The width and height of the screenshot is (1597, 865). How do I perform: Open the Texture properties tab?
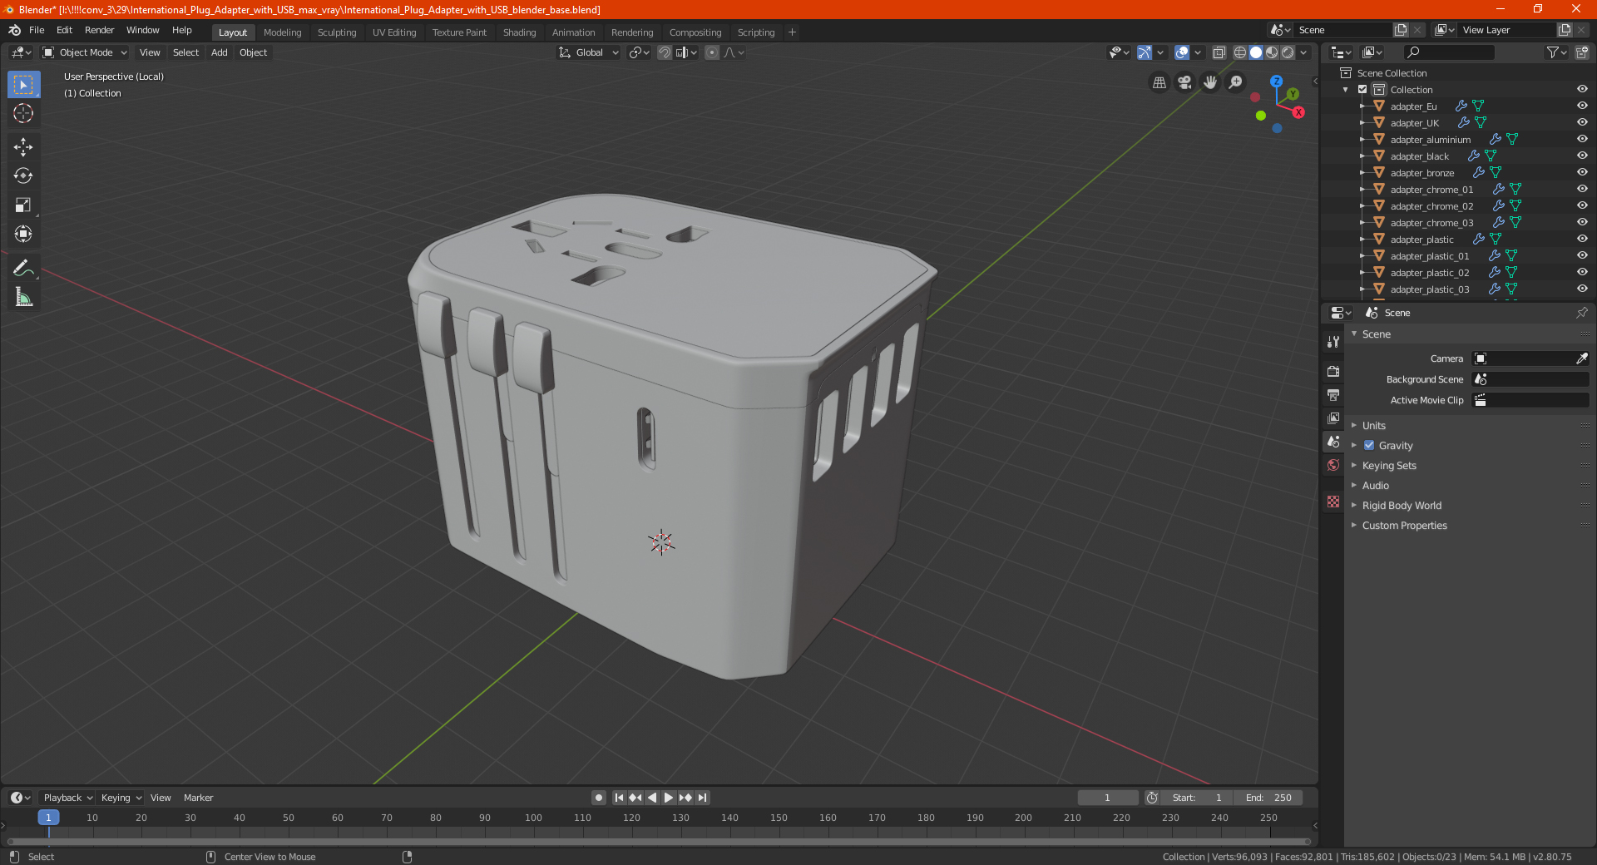point(1333,502)
